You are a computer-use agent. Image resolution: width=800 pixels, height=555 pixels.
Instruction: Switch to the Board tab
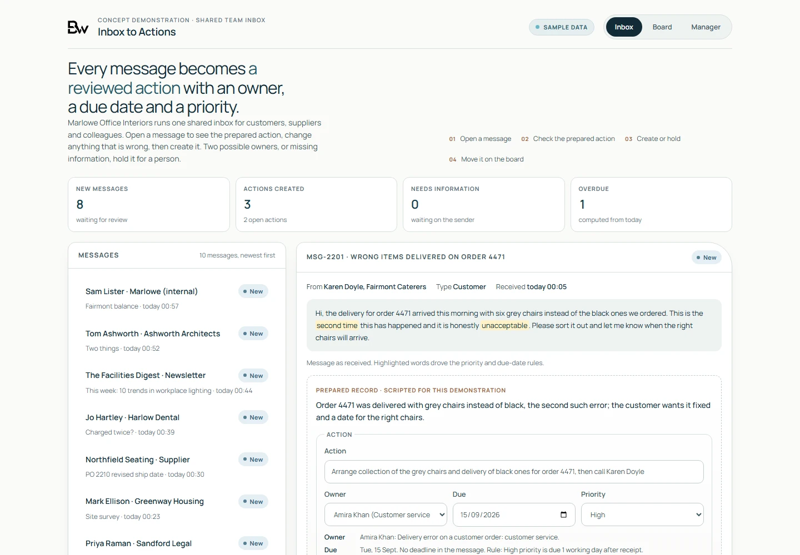[662, 27]
